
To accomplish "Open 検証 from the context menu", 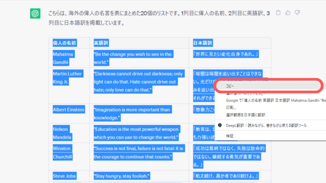I will pyautogui.click(x=230, y=136).
